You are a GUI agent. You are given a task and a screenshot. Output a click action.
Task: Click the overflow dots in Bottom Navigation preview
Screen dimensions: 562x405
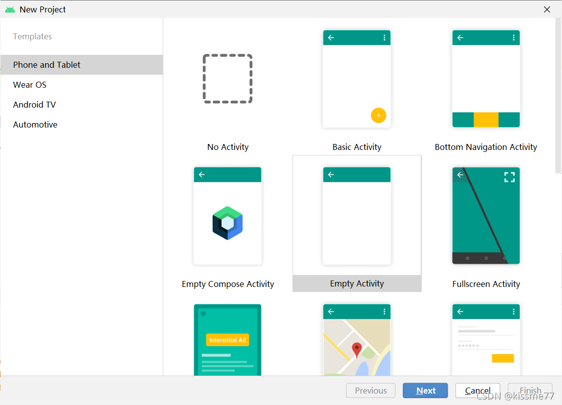tap(514, 37)
